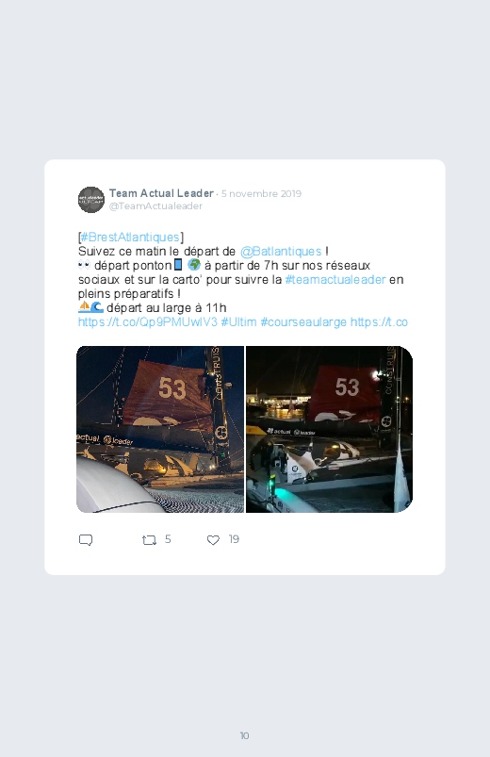Click the Team Actual Leader name

(x=161, y=193)
